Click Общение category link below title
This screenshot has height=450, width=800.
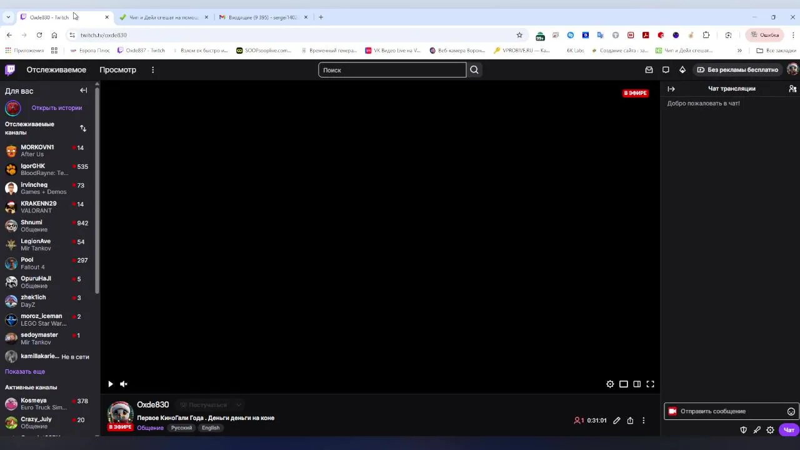coord(150,428)
